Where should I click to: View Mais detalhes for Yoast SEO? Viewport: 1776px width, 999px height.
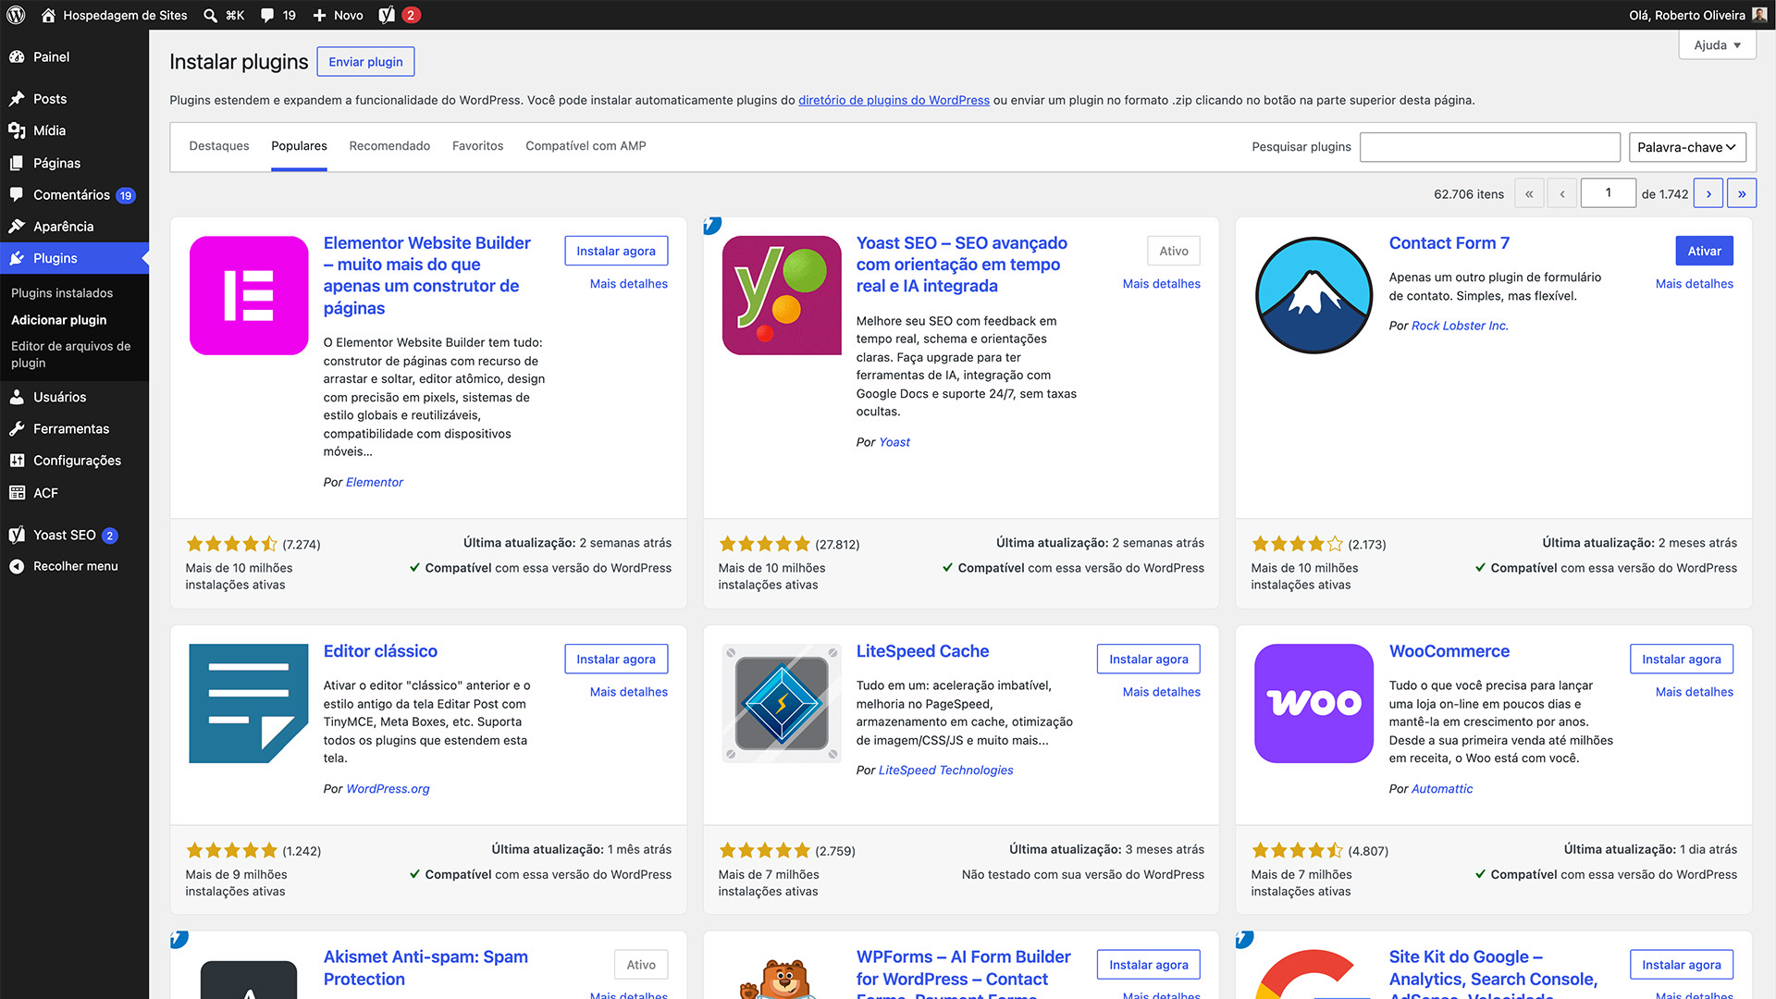coord(1162,284)
